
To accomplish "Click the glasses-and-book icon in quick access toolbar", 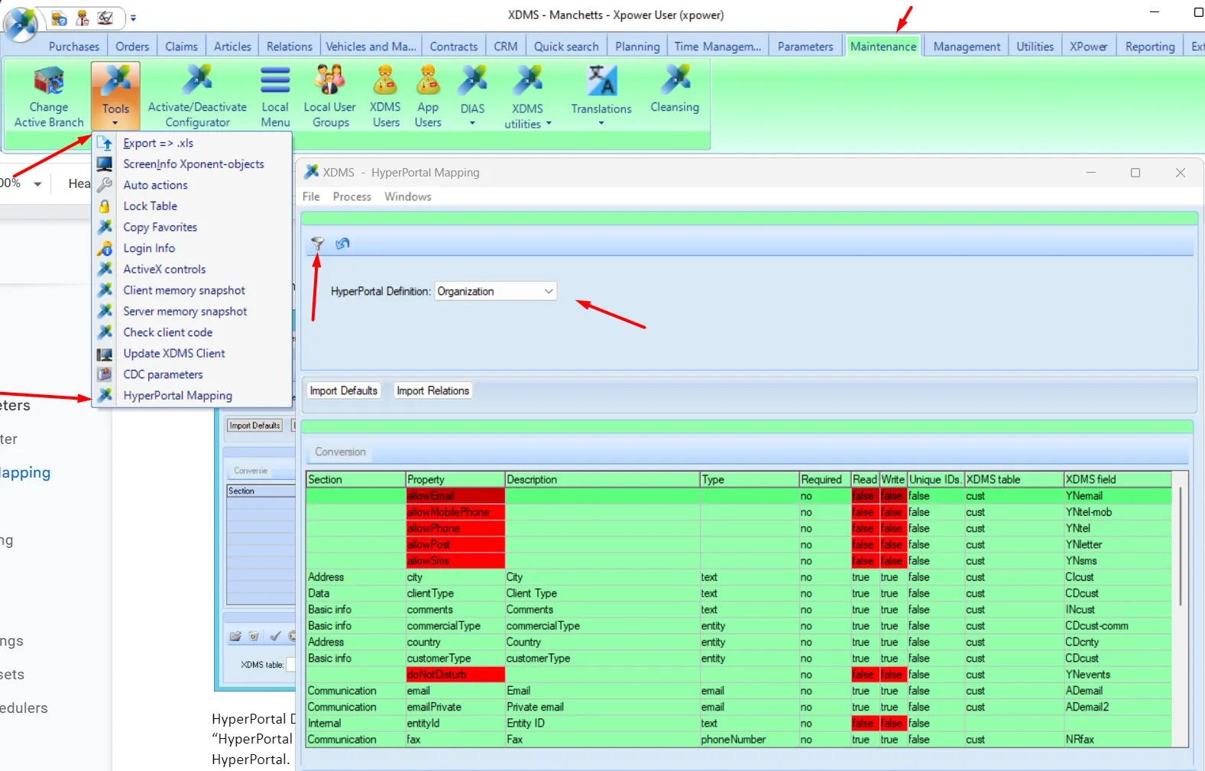I will tap(105, 18).
